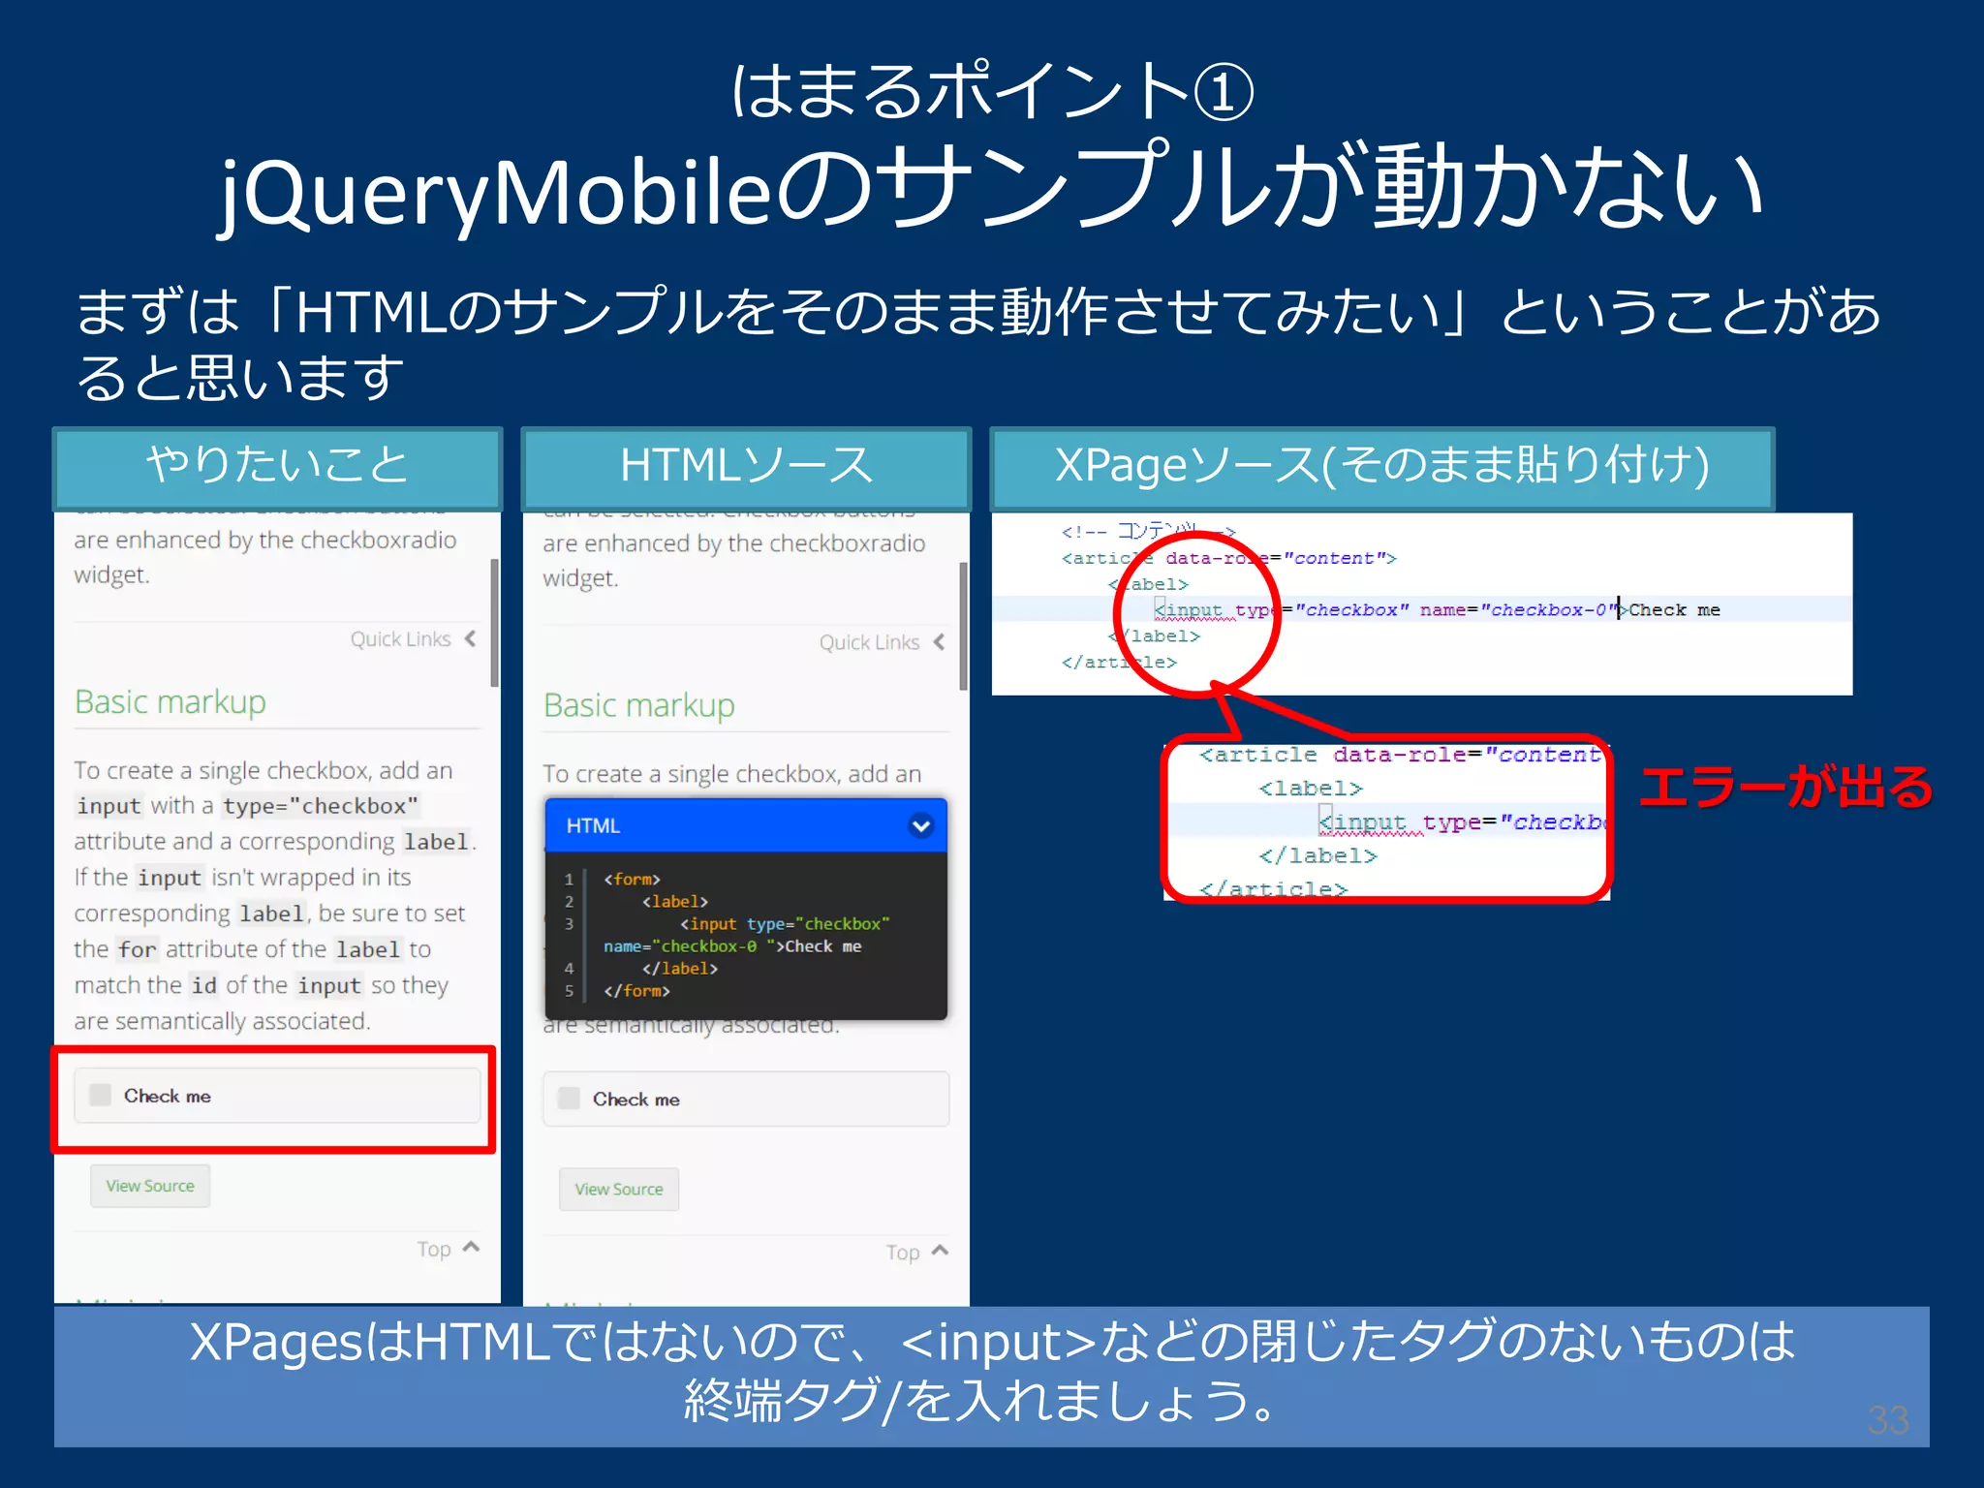
Task: Open Quick Links in left panel
Action: pos(400,638)
